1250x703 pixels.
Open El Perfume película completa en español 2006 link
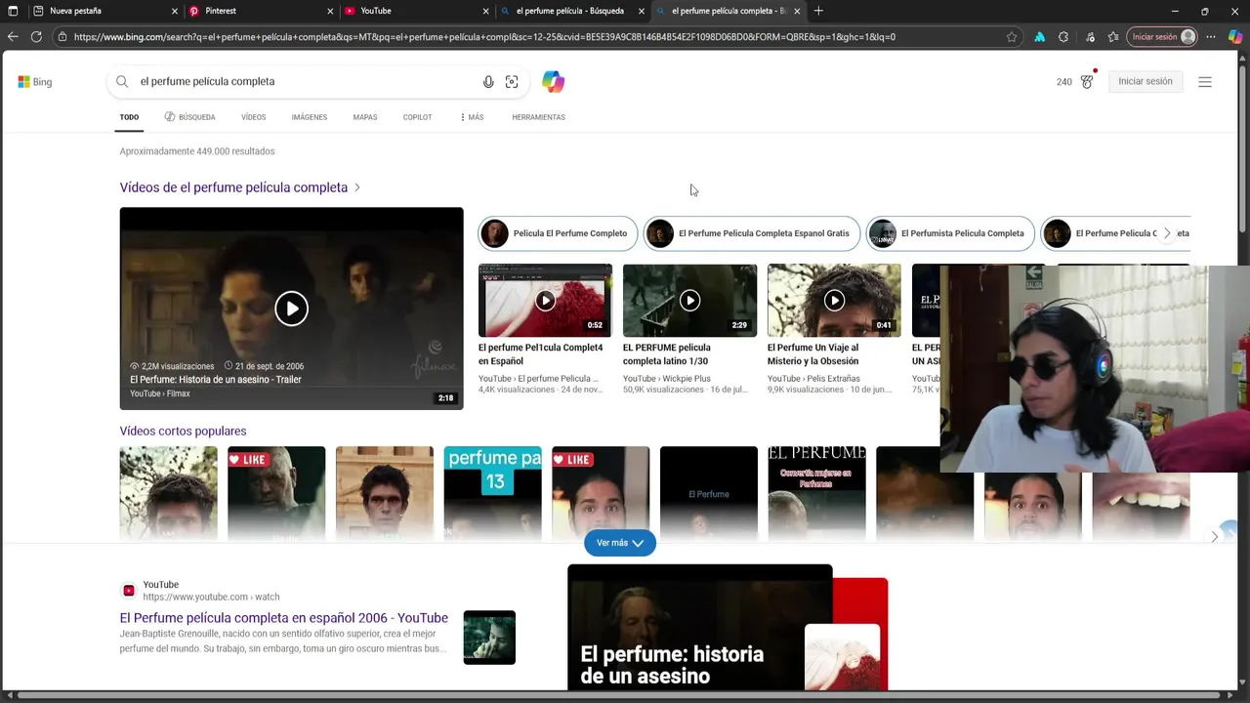coord(283,618)
